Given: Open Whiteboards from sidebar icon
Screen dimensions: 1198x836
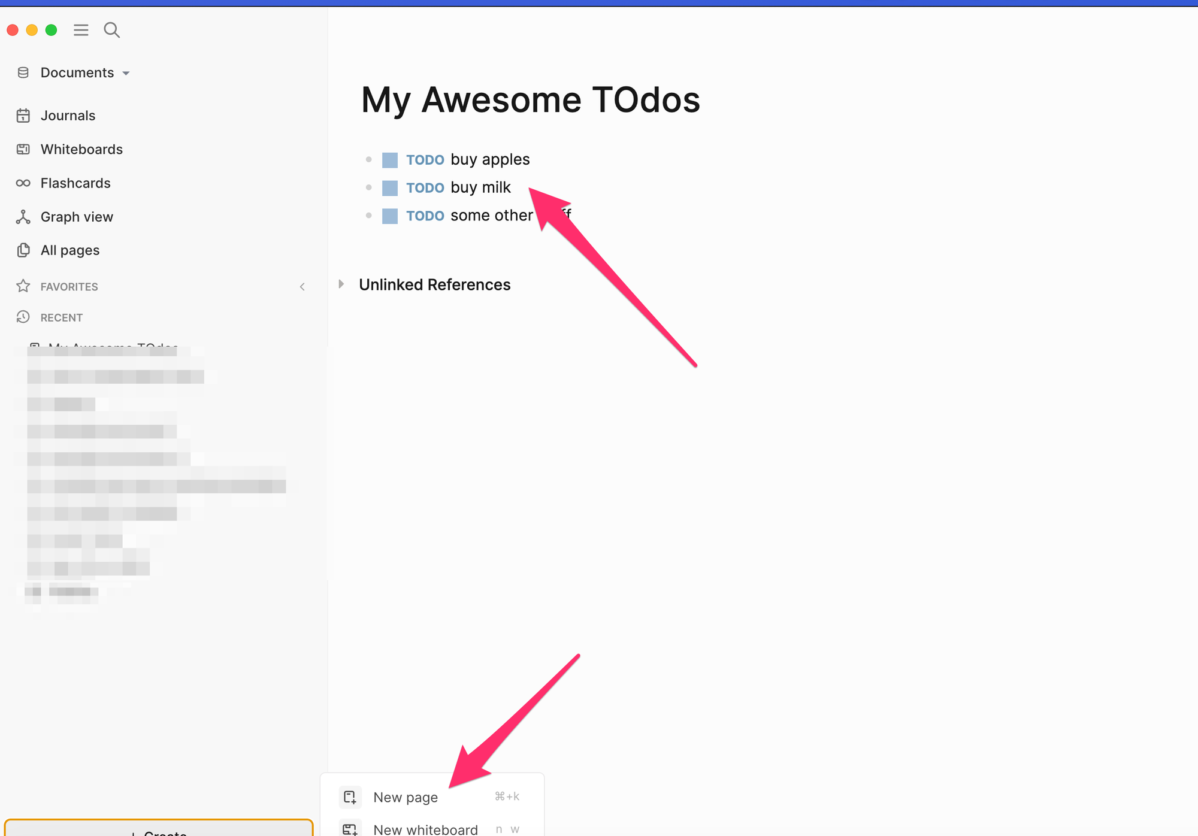Looking at the screenshot, I should pos(23,149).
